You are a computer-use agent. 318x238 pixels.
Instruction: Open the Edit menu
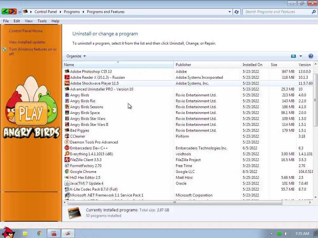coord(17,21)
